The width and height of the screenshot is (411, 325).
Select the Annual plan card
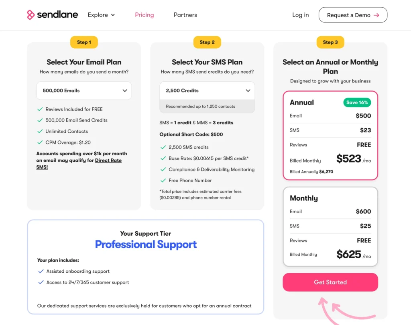coord(330,136)
